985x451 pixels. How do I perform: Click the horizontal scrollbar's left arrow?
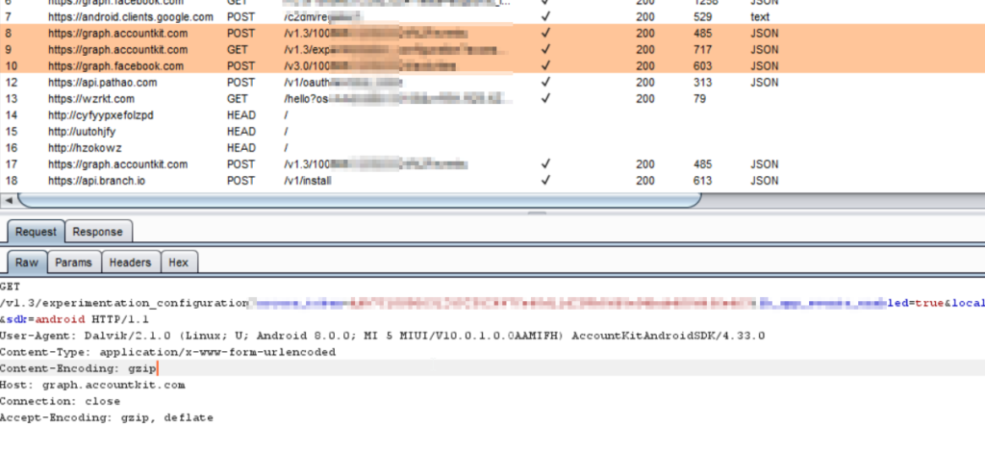point(9,200)
